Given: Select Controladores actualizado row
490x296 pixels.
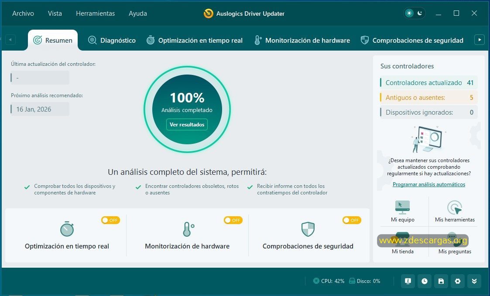Looking at the screenshot, I should pos(428,83).
